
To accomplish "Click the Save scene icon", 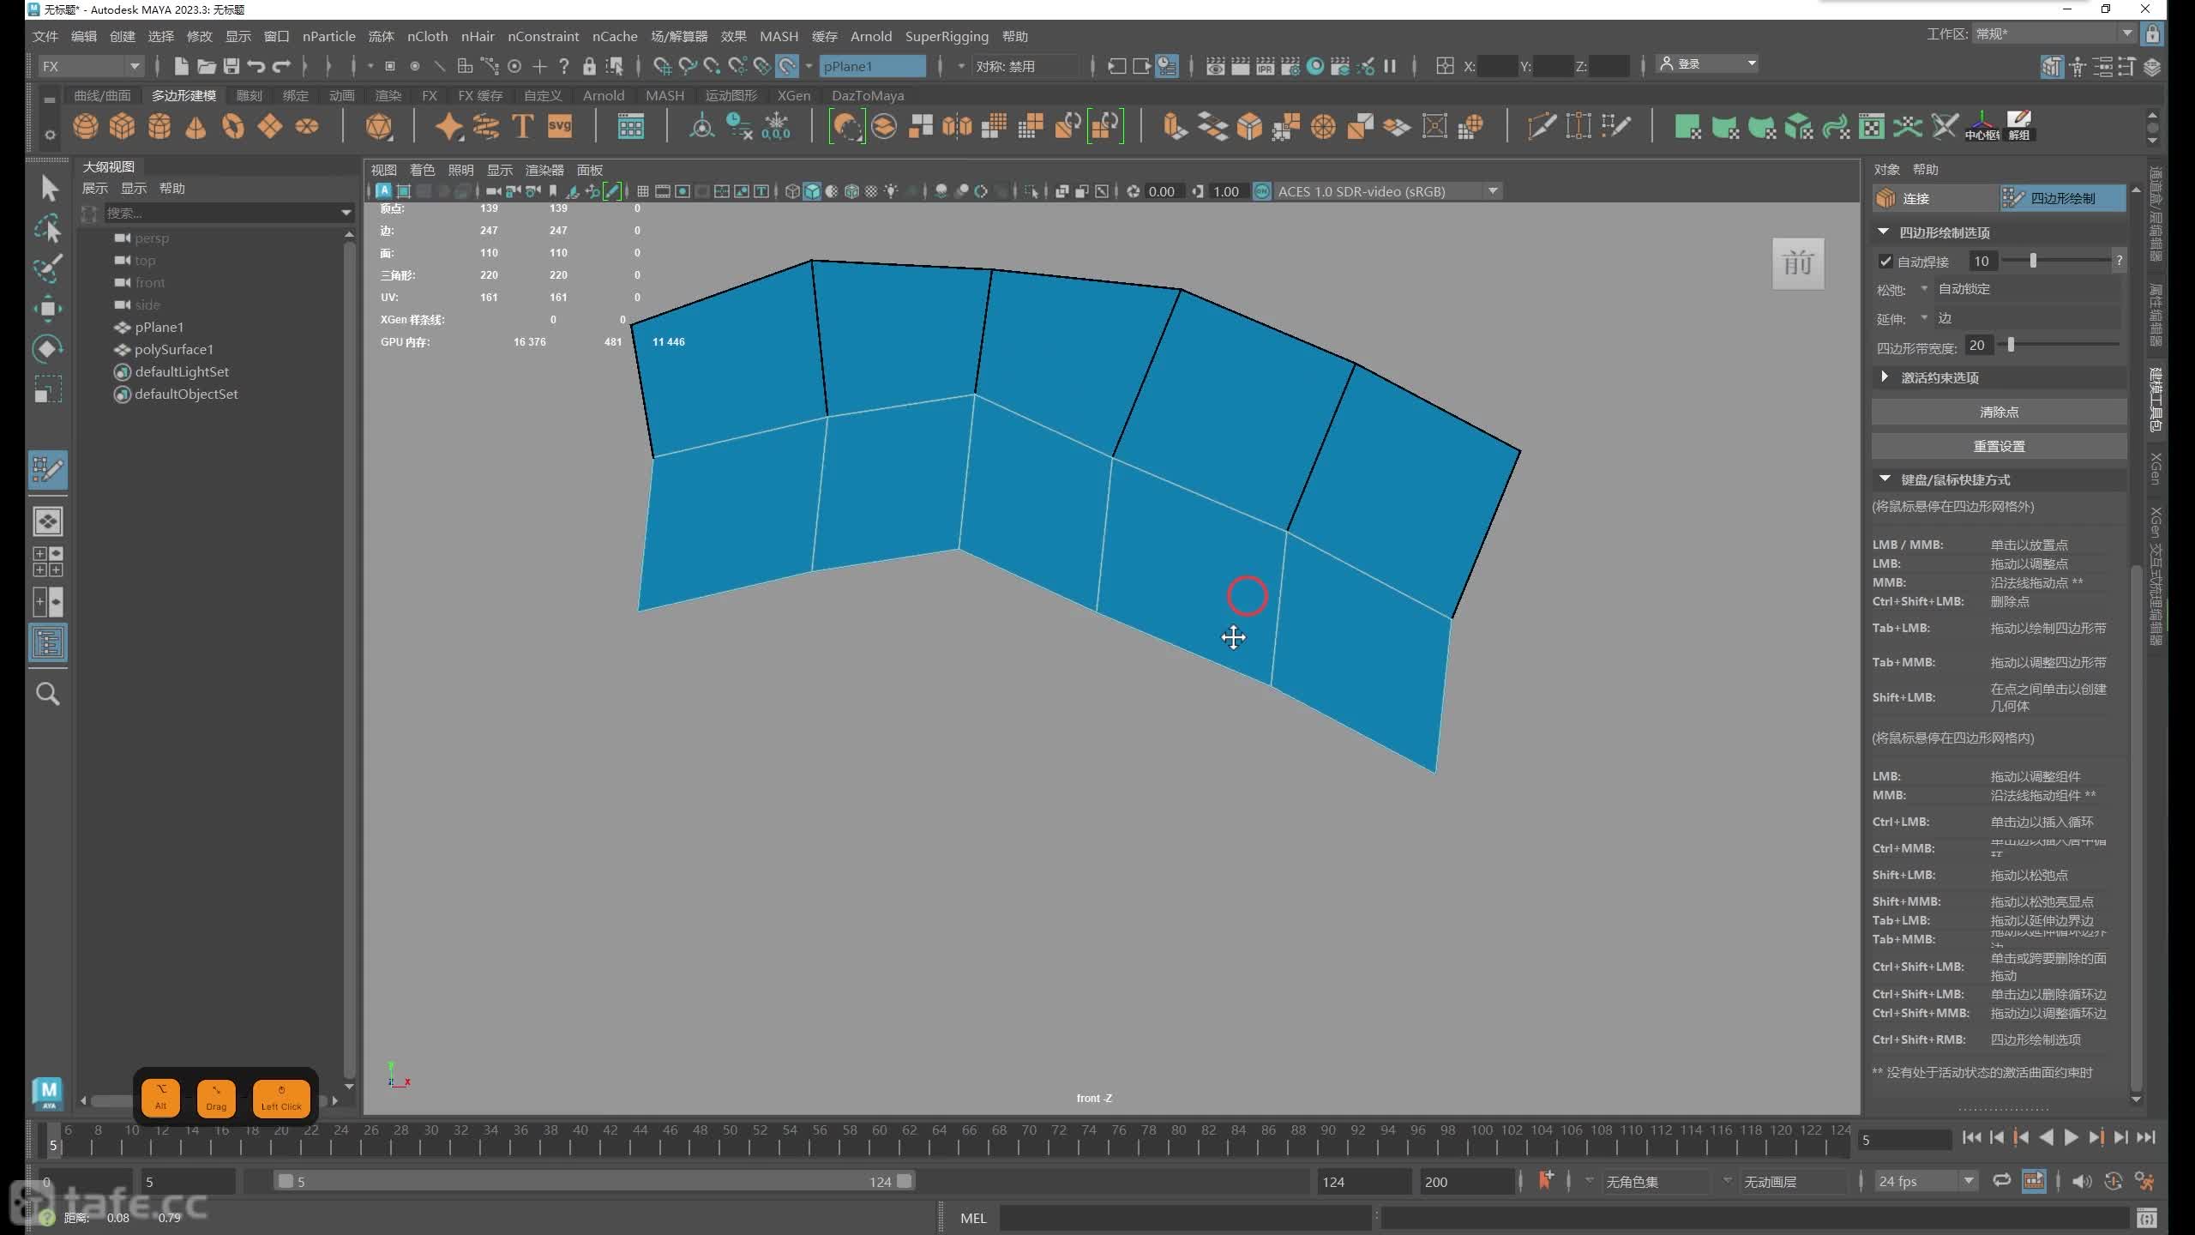I will point(232,66).
